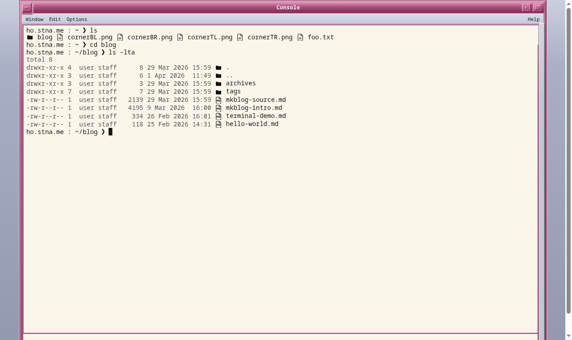This screenshot has width=572, height=340.
Task: Click the tags folder icon
Action: click(219, 92)
